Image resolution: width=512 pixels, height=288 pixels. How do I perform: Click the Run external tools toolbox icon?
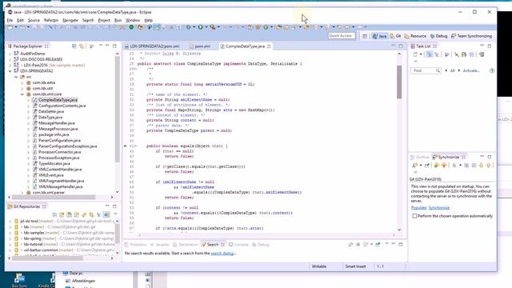pyautogui.click(x=213, y=27)
